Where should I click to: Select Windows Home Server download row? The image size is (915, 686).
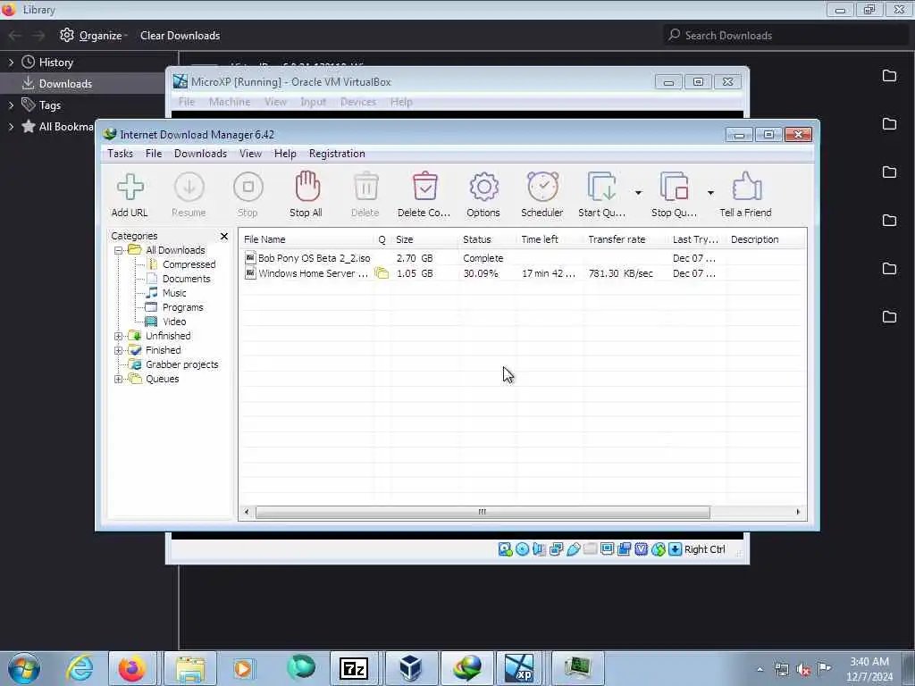click(522, 273)
